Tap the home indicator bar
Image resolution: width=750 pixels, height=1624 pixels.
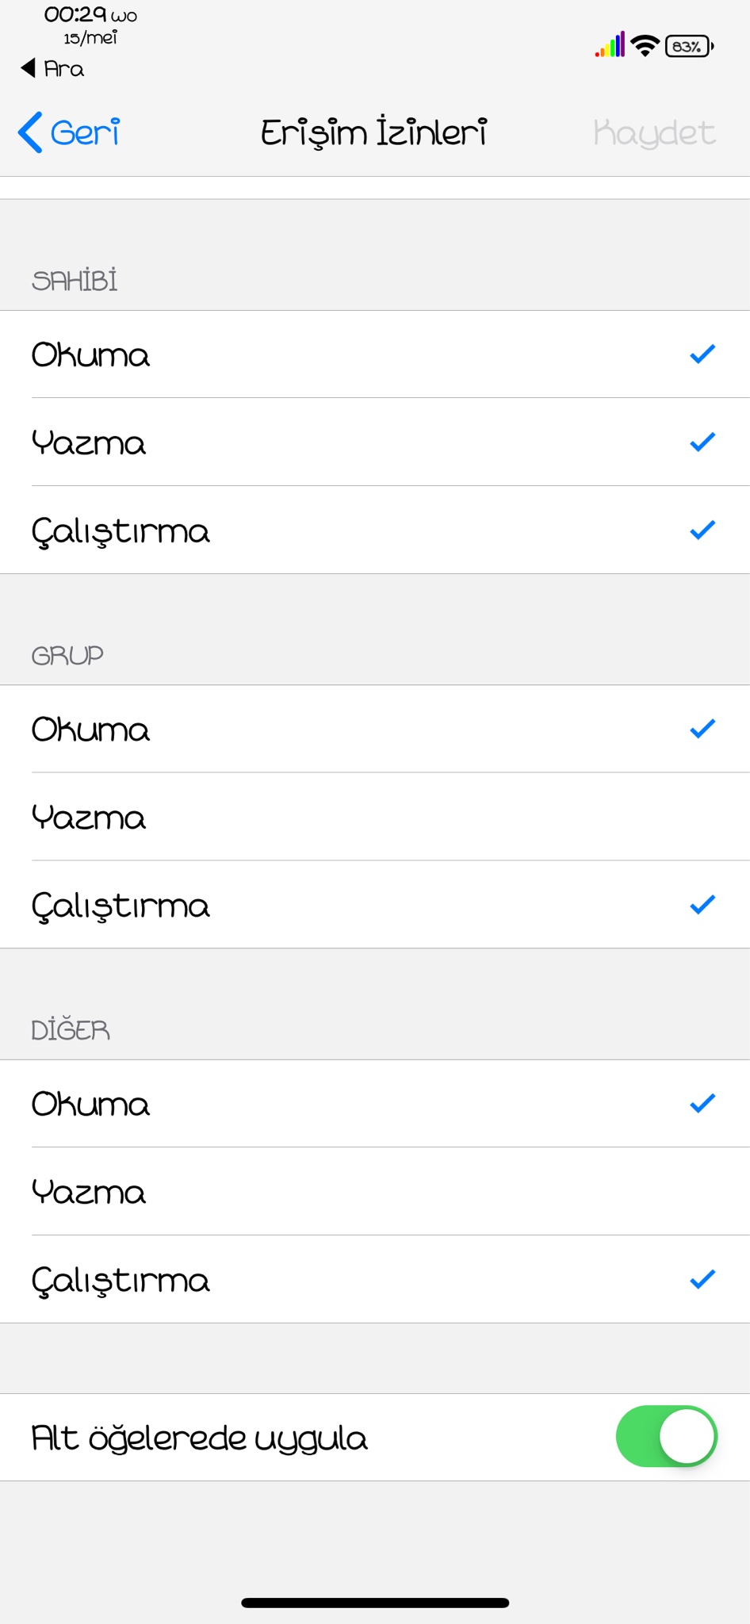[x=375, y=1603]
